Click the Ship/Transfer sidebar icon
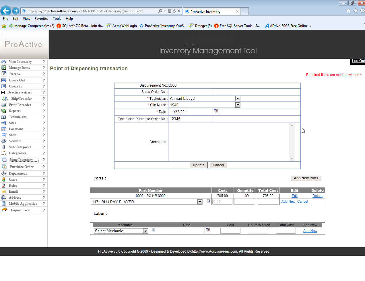365x281 pixels. point(5,99)
